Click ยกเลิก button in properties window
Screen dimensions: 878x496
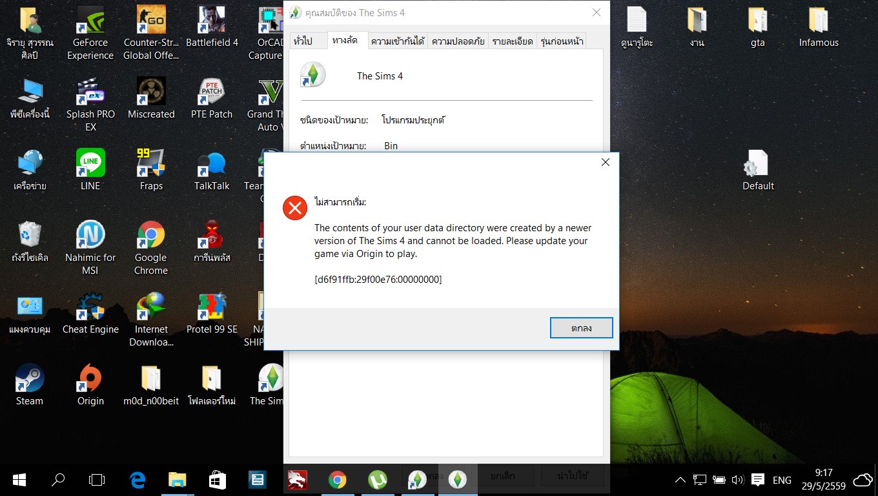click(x=503, y=476)
